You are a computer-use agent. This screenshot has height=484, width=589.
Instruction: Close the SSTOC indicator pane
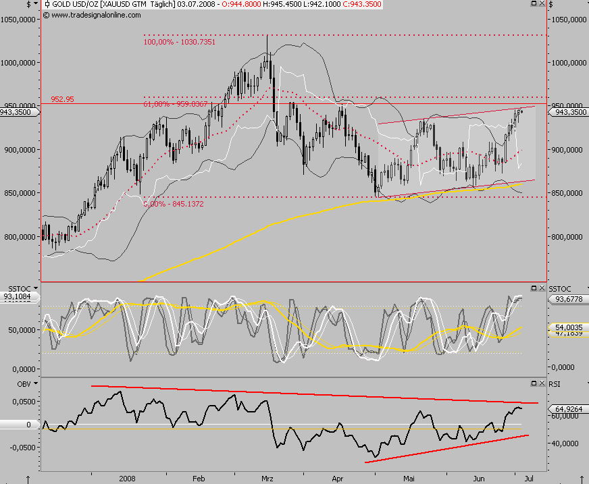(x=542, y=288)
